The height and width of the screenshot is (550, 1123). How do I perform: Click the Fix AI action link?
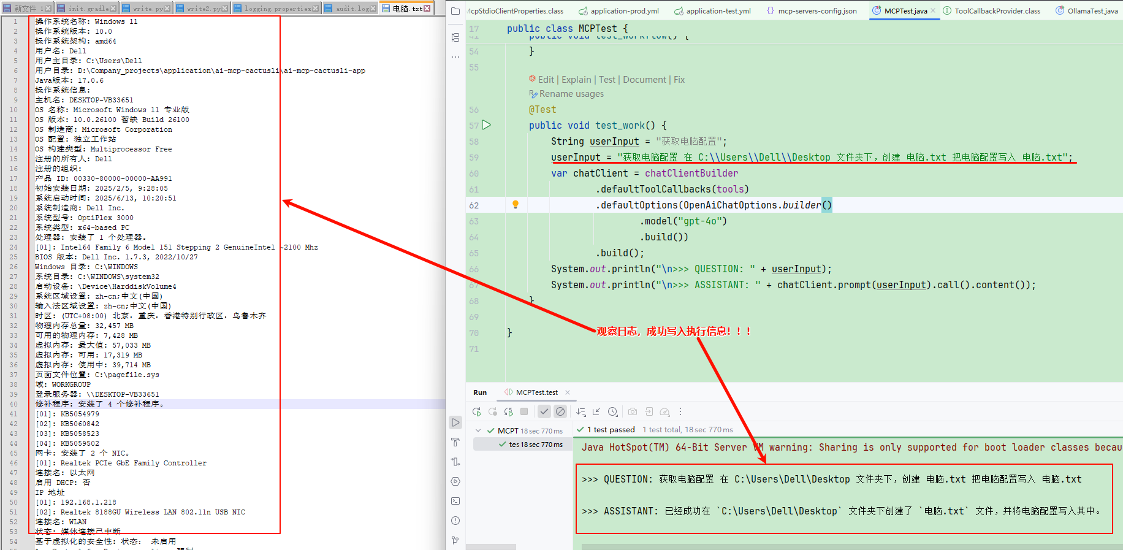679,80
